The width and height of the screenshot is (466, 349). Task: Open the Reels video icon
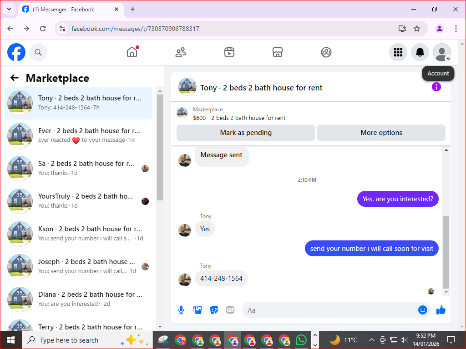tap(229, 52)
